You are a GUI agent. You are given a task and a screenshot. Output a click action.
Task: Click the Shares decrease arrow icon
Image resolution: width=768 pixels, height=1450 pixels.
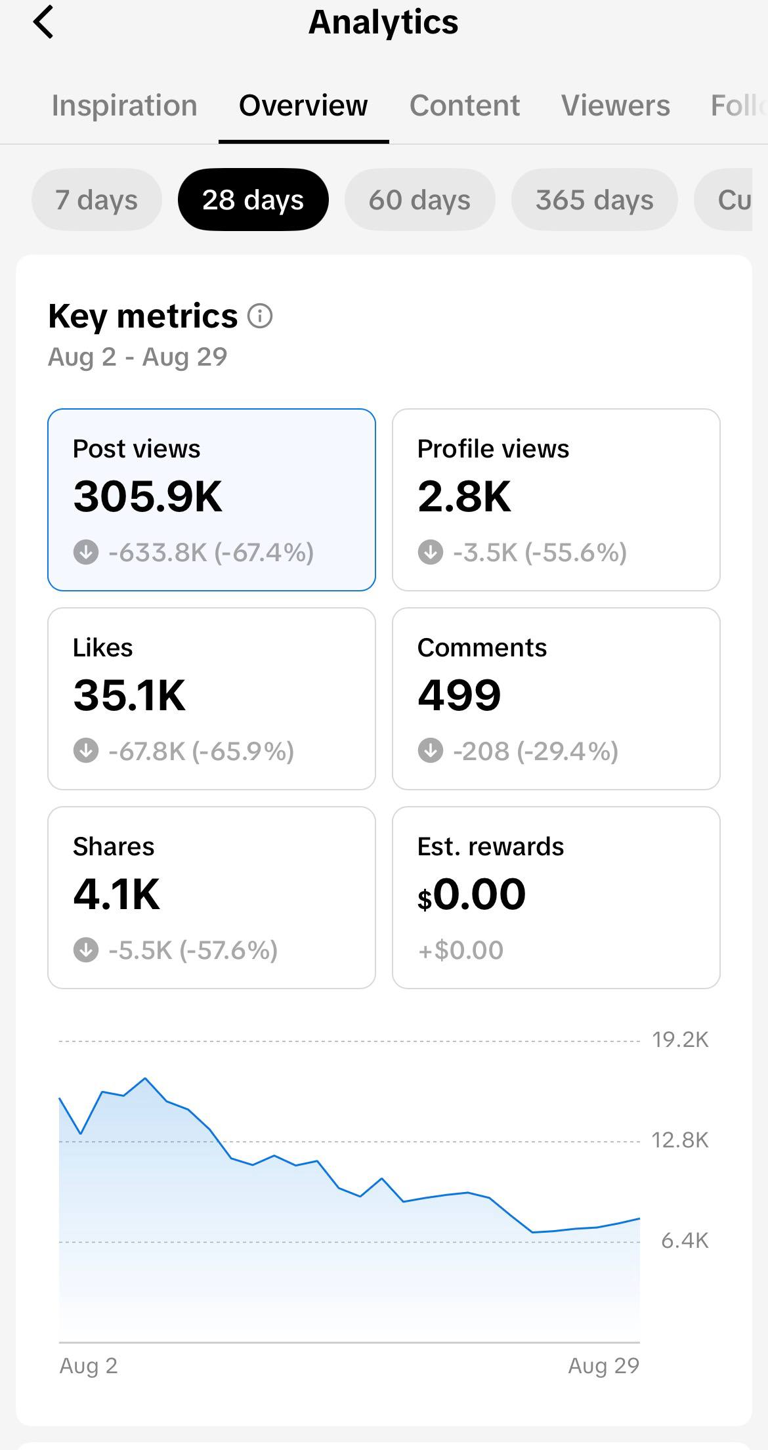[86, 949]
